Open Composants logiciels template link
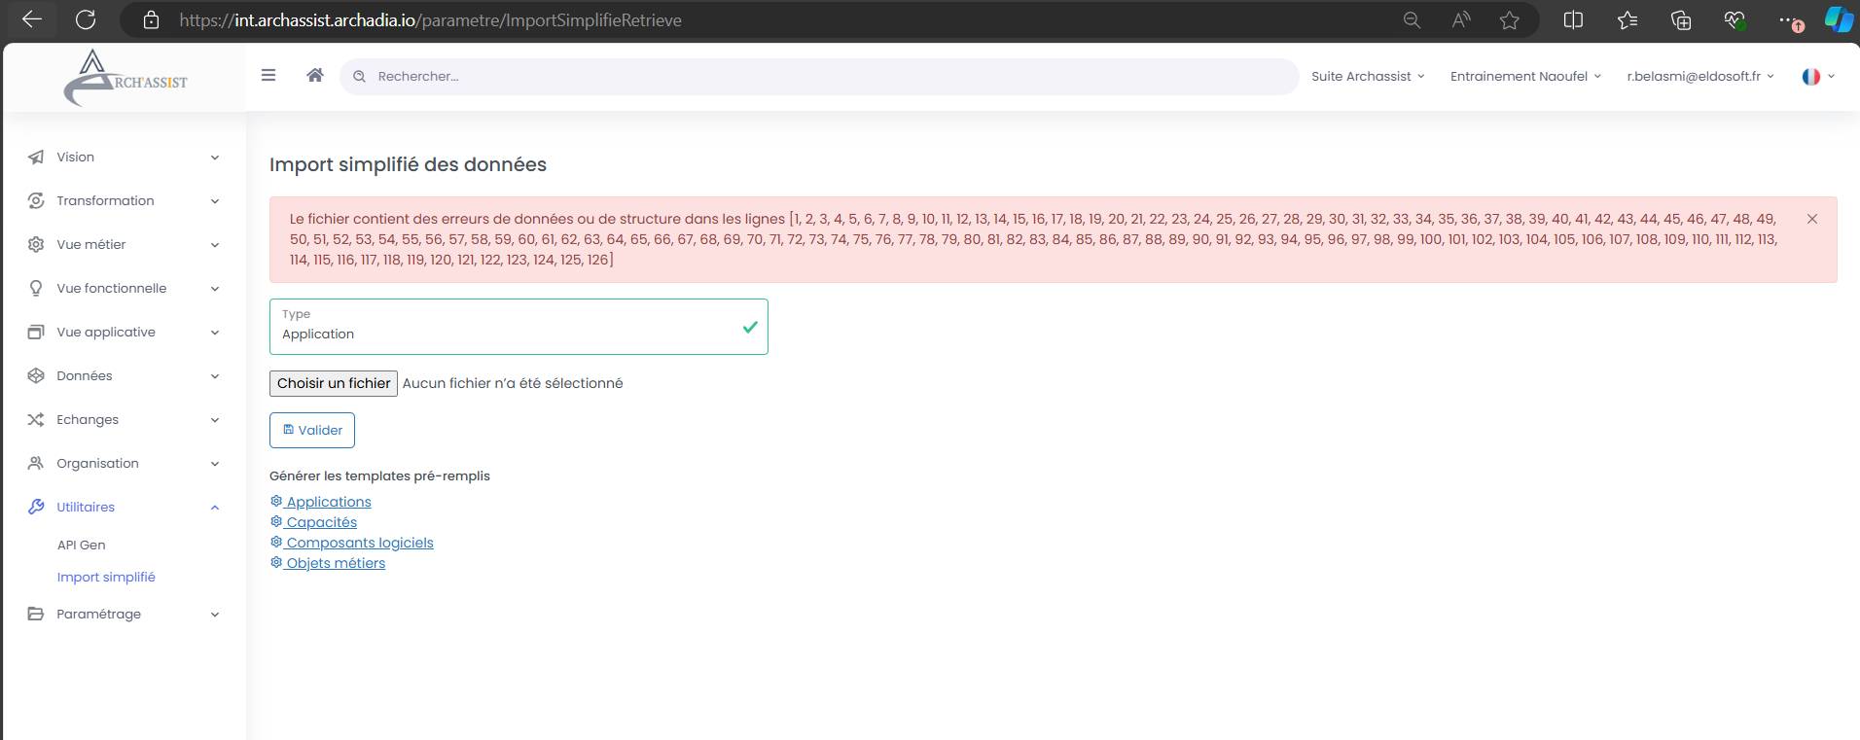This screenshot has height=740, width=1860. coord(359,543)
